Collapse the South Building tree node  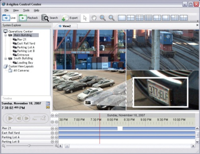click(x=6, y=58)
